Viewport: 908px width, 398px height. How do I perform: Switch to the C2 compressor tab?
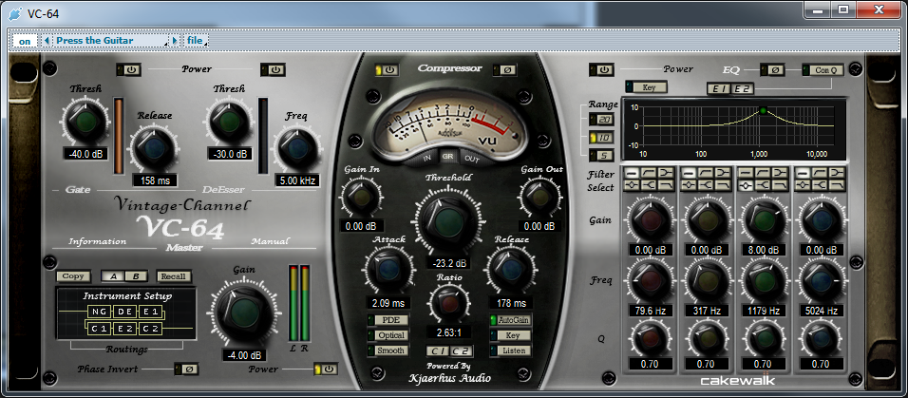click(x=462, y=351)
